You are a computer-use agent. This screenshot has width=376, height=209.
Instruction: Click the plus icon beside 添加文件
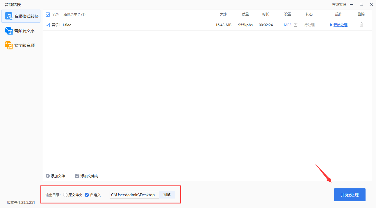tap(47, 176)
